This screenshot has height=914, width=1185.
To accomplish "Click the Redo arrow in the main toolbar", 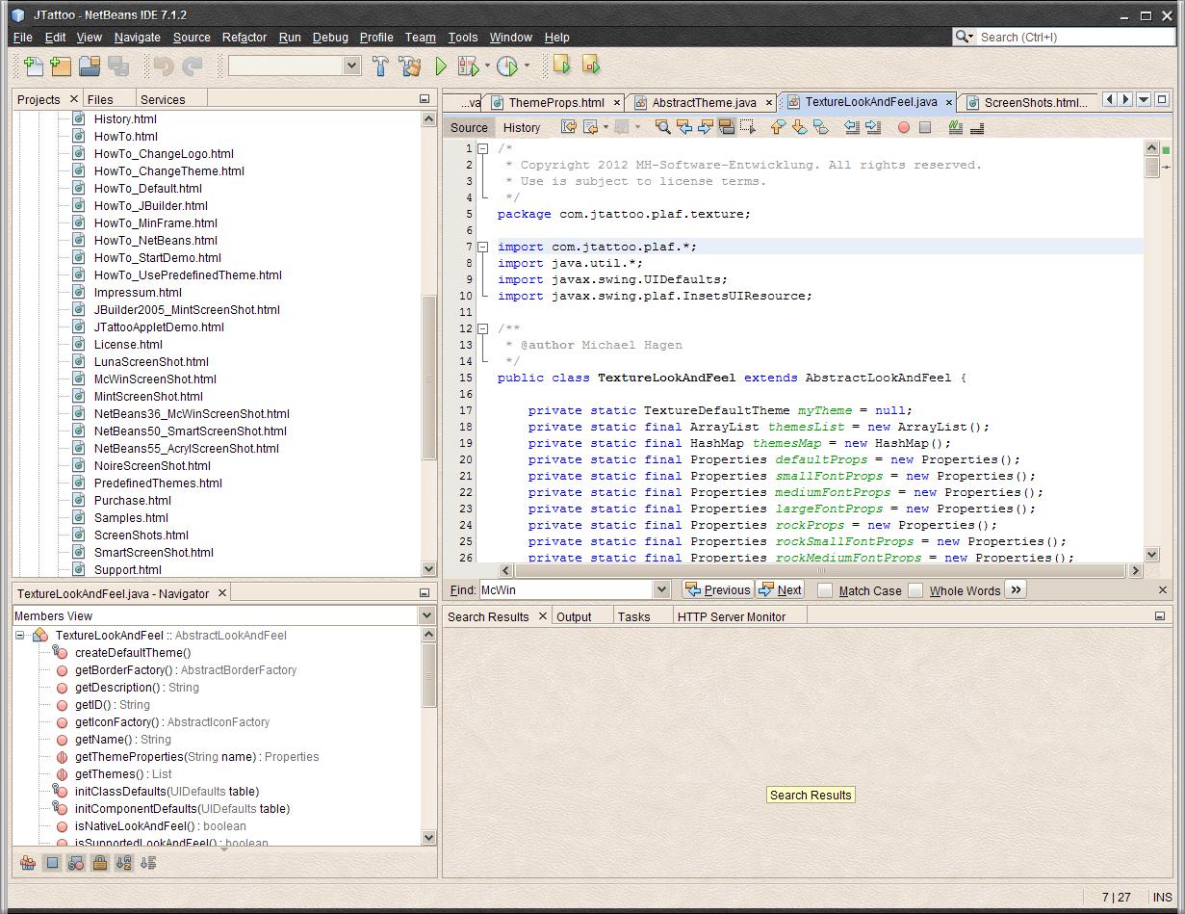I will [193, 65].
